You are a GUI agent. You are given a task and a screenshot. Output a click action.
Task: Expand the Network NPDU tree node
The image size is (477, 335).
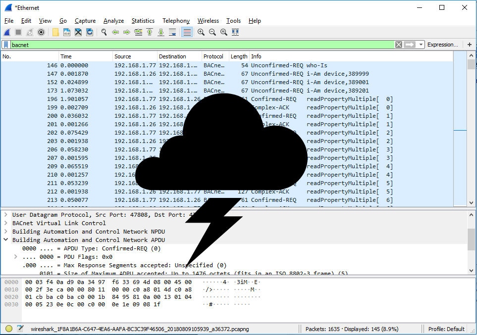(5, 232)
